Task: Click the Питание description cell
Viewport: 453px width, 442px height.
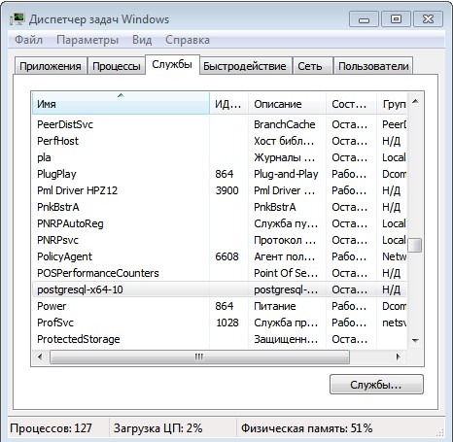Action: click(275, 306)
